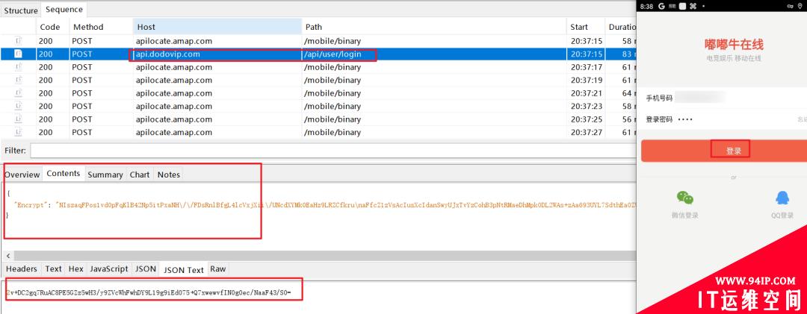Image resolution: width=807 pixels, height=314 pixels.
Task: Open the Hex view tab
Action: pos(76,269)
